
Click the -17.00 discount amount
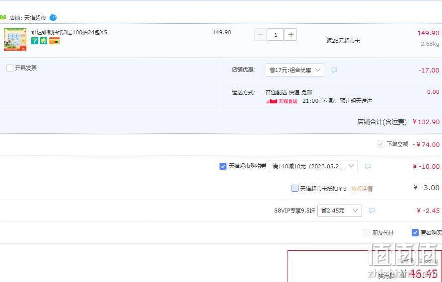click(x=429, y=70)
